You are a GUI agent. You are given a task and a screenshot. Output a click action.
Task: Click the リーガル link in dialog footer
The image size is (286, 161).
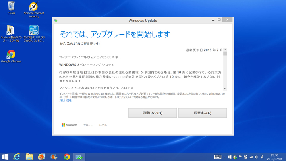(x=102, y=125)
